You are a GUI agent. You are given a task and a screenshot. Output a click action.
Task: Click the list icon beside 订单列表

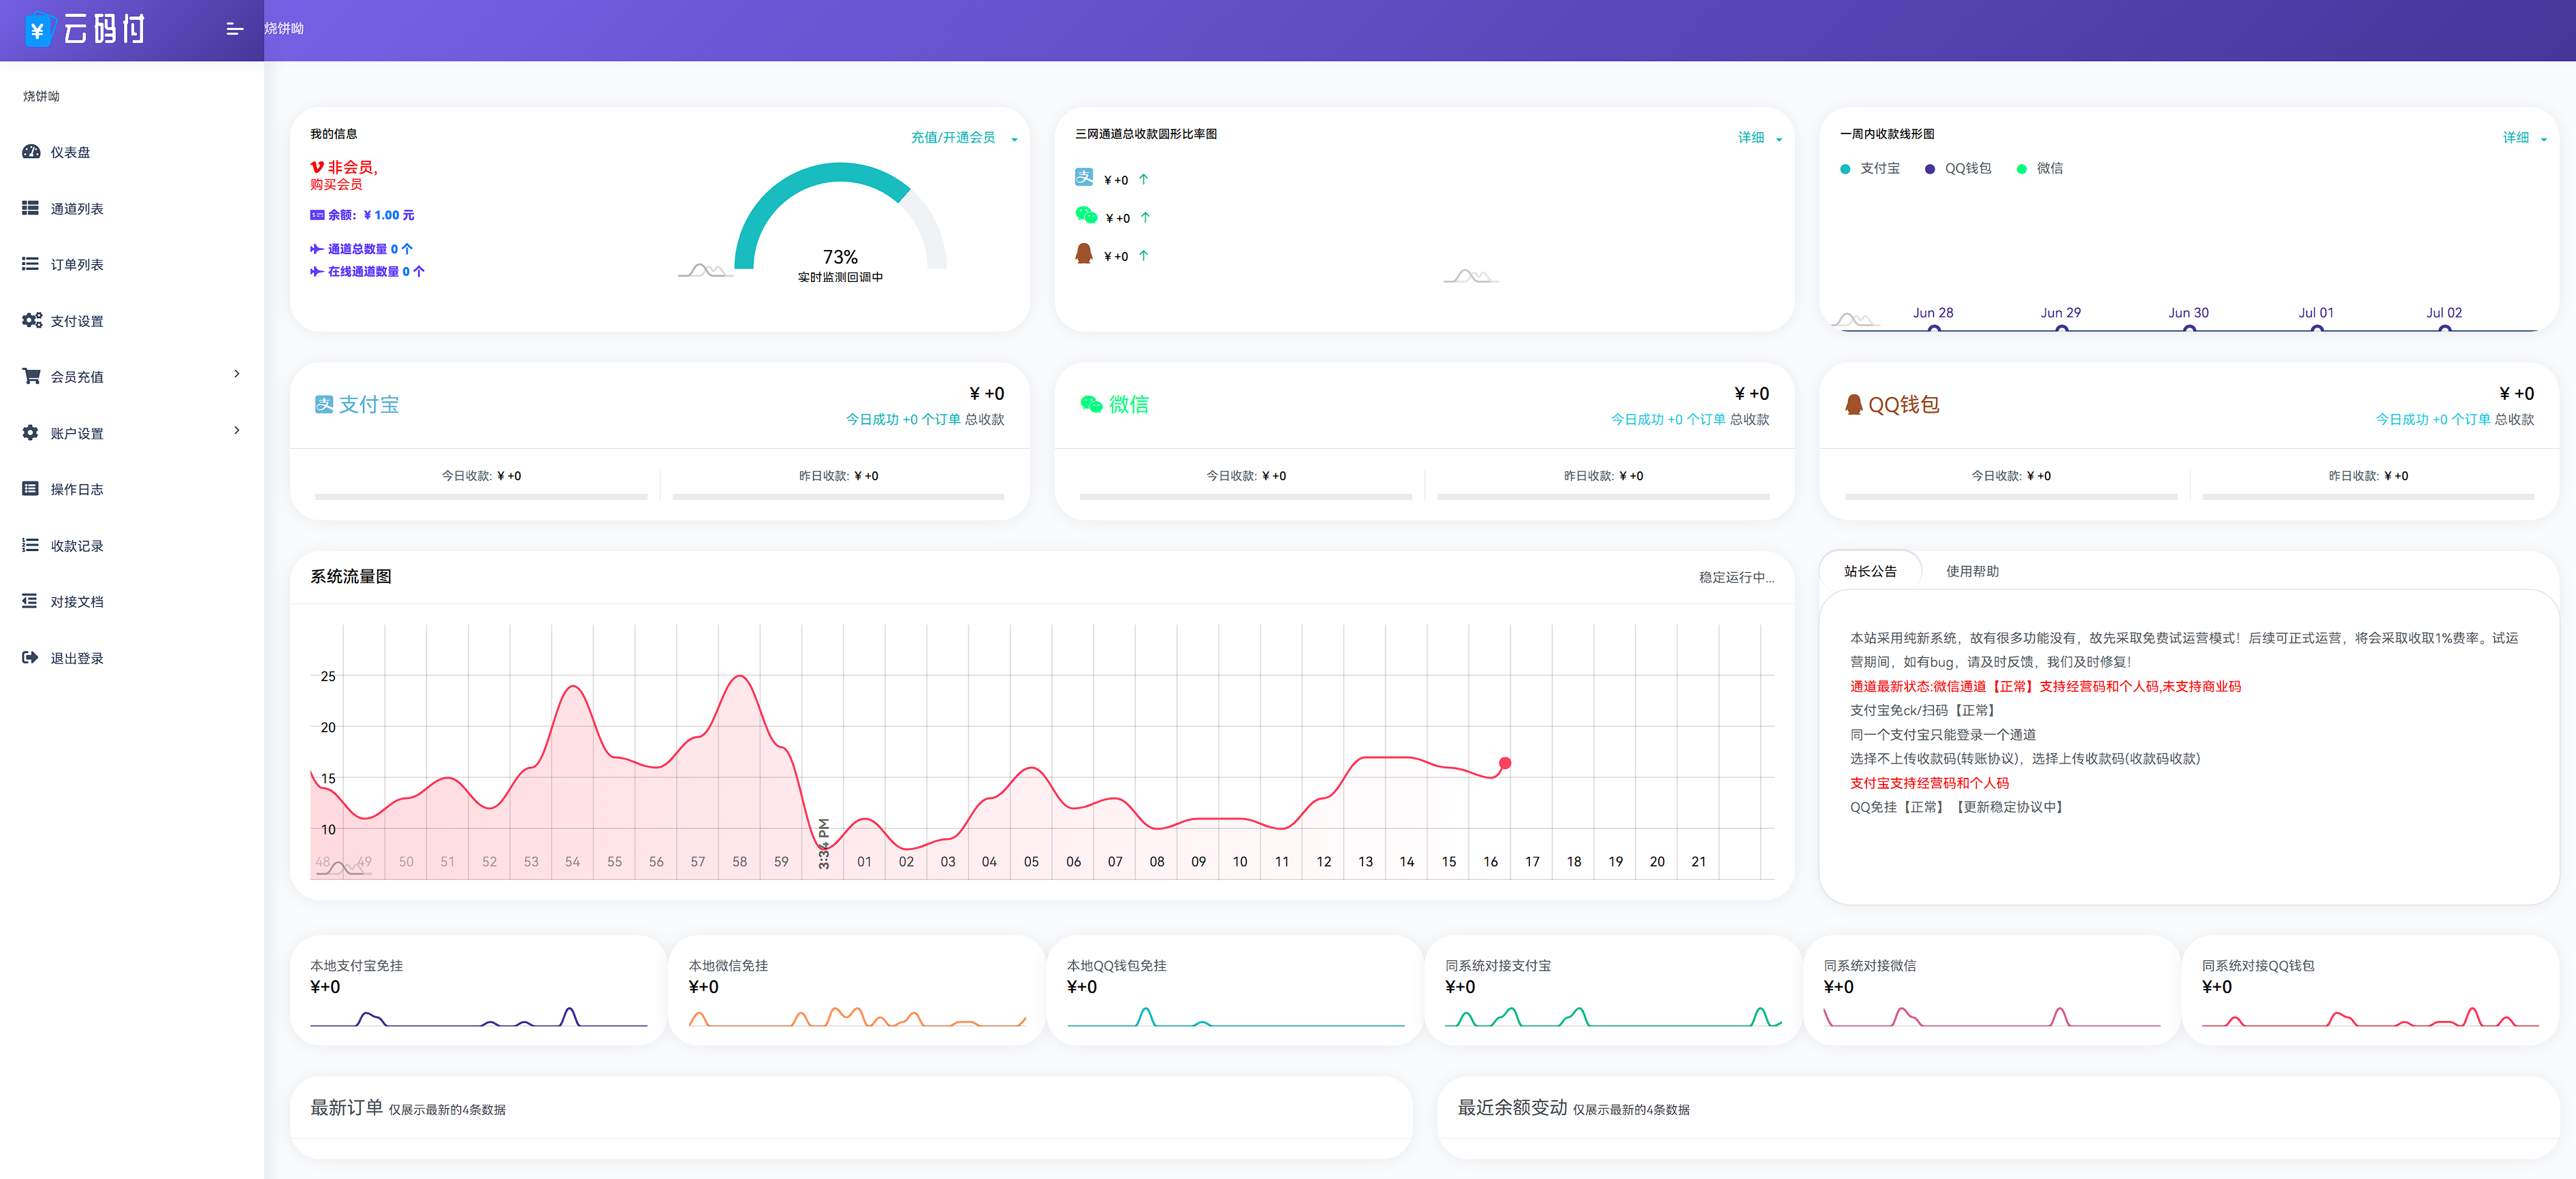[31, 264]
